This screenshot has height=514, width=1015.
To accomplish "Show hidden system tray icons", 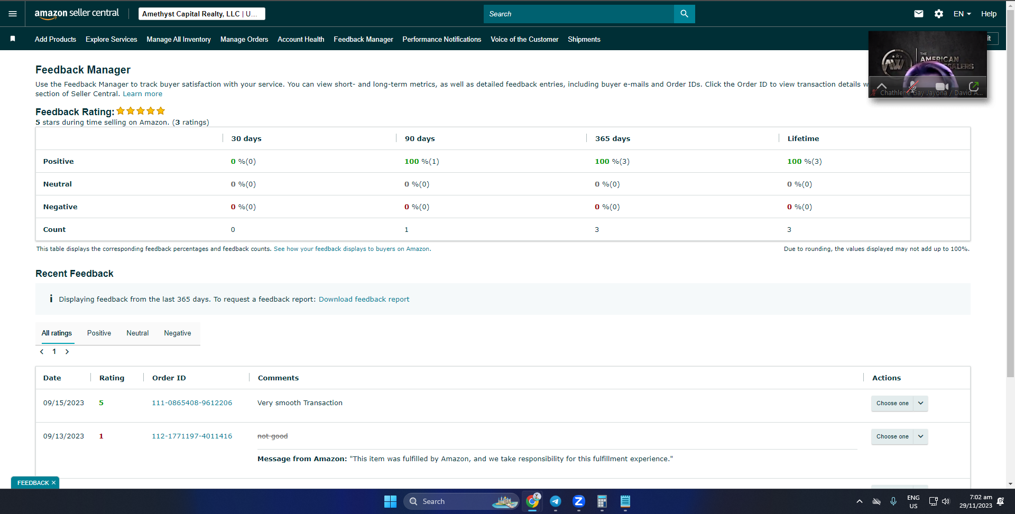I will tap(860, 501).
